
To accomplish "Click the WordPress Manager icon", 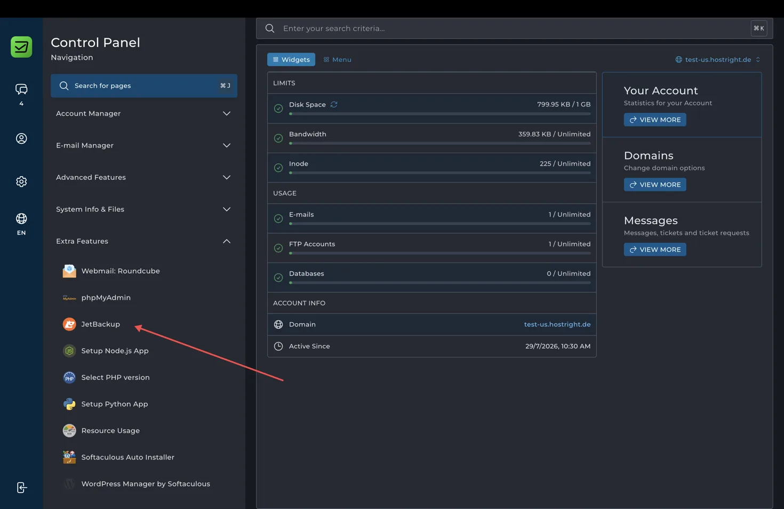I will click(69, 484).
